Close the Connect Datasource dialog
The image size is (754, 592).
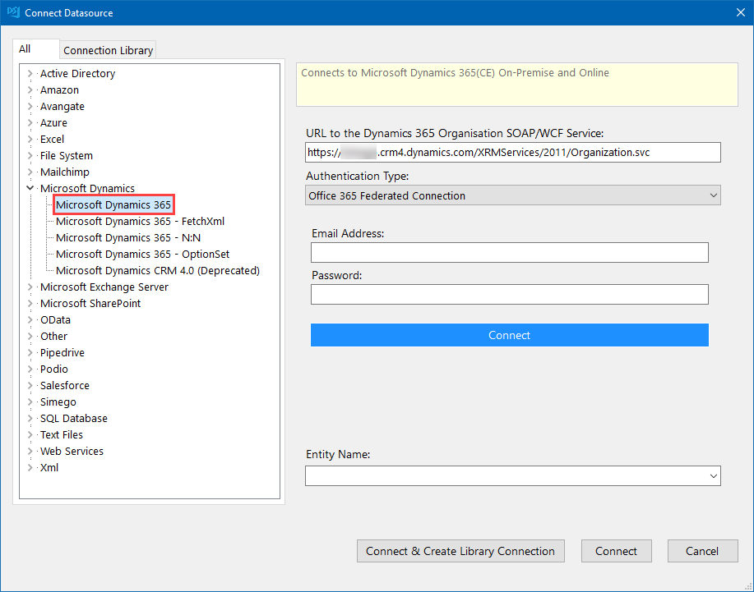coord(741,12)
